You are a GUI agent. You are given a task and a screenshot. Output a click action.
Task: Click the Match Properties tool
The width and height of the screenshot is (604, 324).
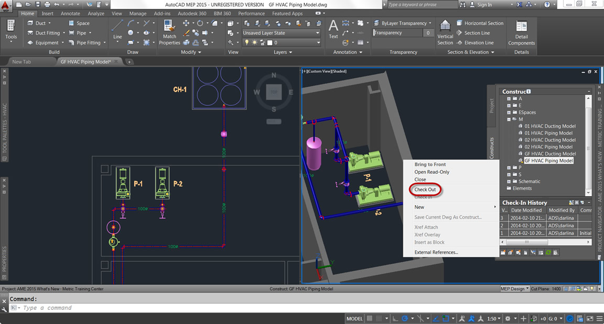coord(169,32)
